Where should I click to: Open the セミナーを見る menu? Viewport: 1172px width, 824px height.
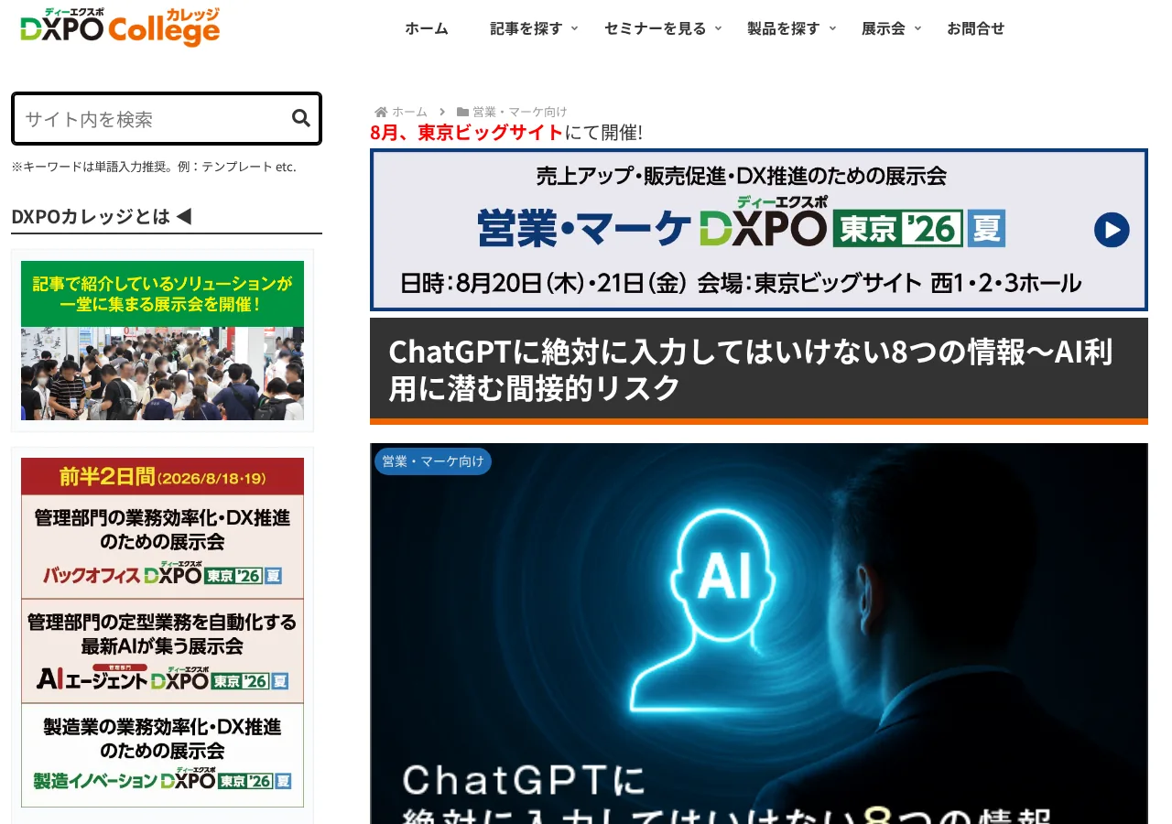tap(656, 28)
